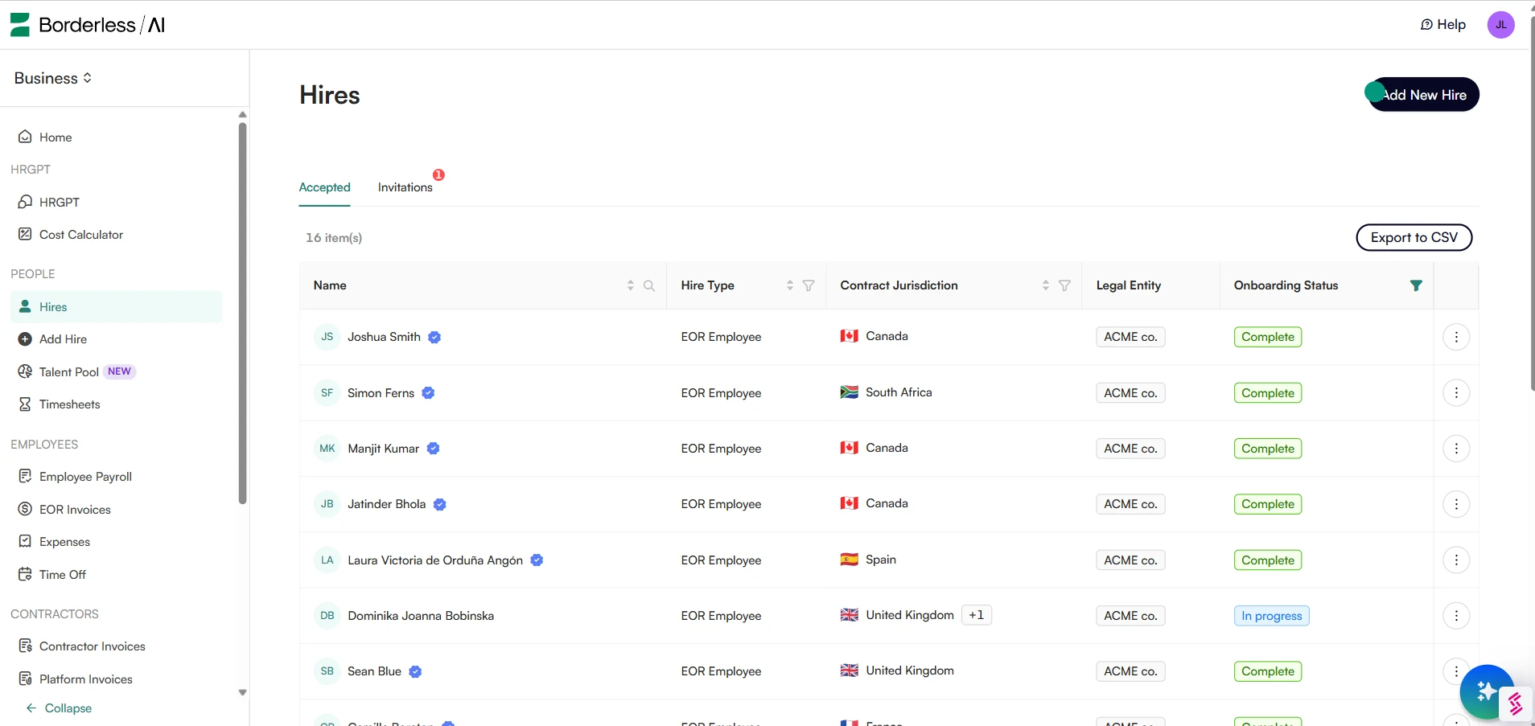Click Add New Hire button
Screen dimensions: 1535x726
pos(1423,95)
